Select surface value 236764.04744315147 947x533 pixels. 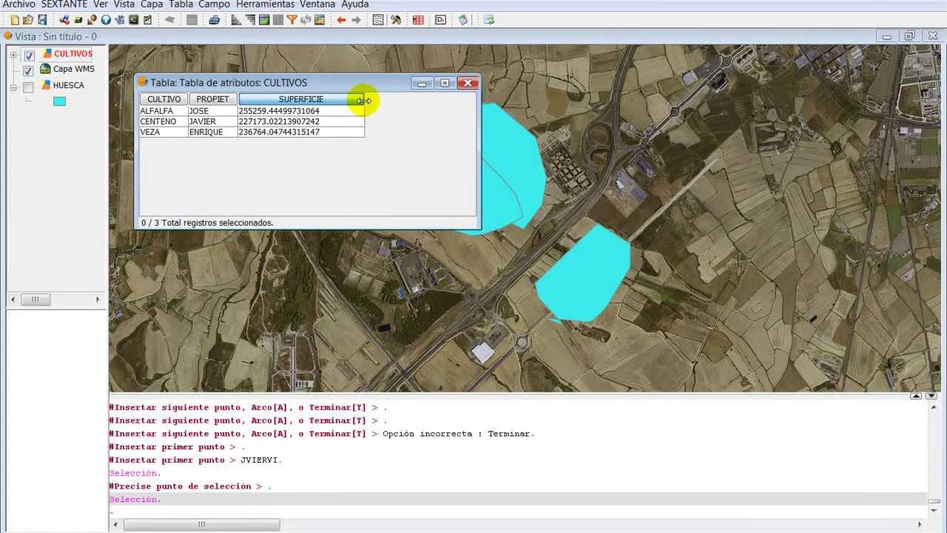(301, 132)
